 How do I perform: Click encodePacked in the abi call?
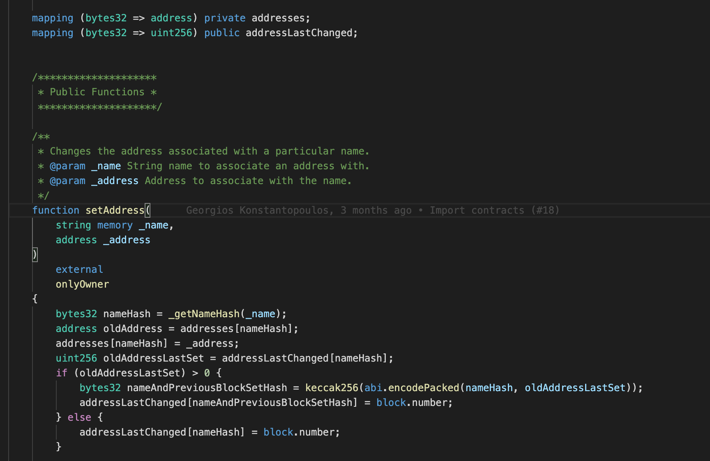pyautogui.click(x=423, y=388)
